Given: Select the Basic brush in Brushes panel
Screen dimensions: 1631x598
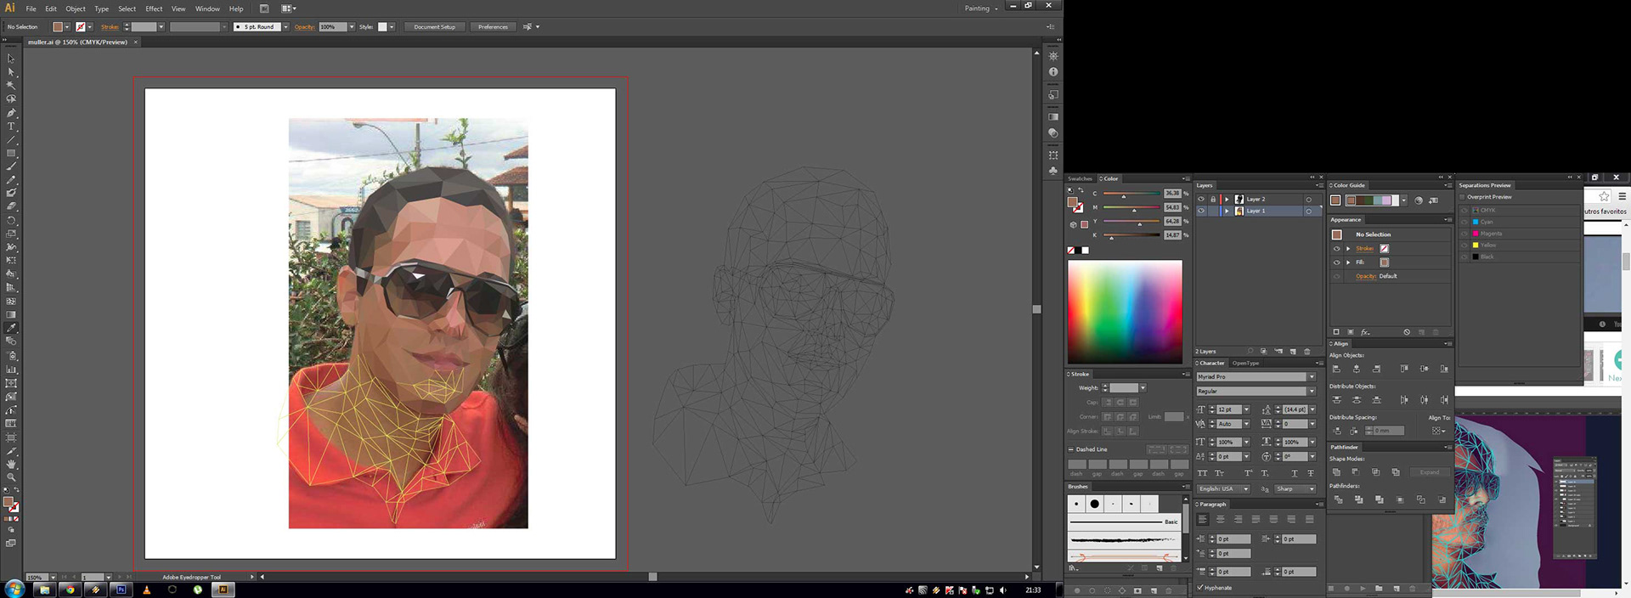Looking at the screenshot, I should tap(1125, 522).
